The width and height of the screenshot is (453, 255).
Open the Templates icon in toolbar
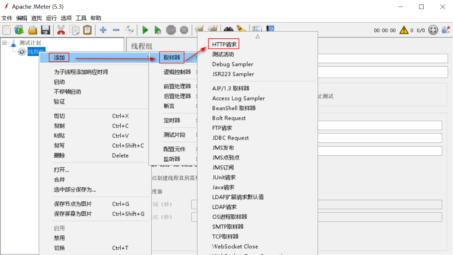[x=19, y=30]
